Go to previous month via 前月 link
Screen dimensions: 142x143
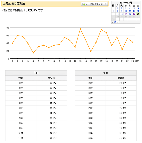(x=116, y=22)
